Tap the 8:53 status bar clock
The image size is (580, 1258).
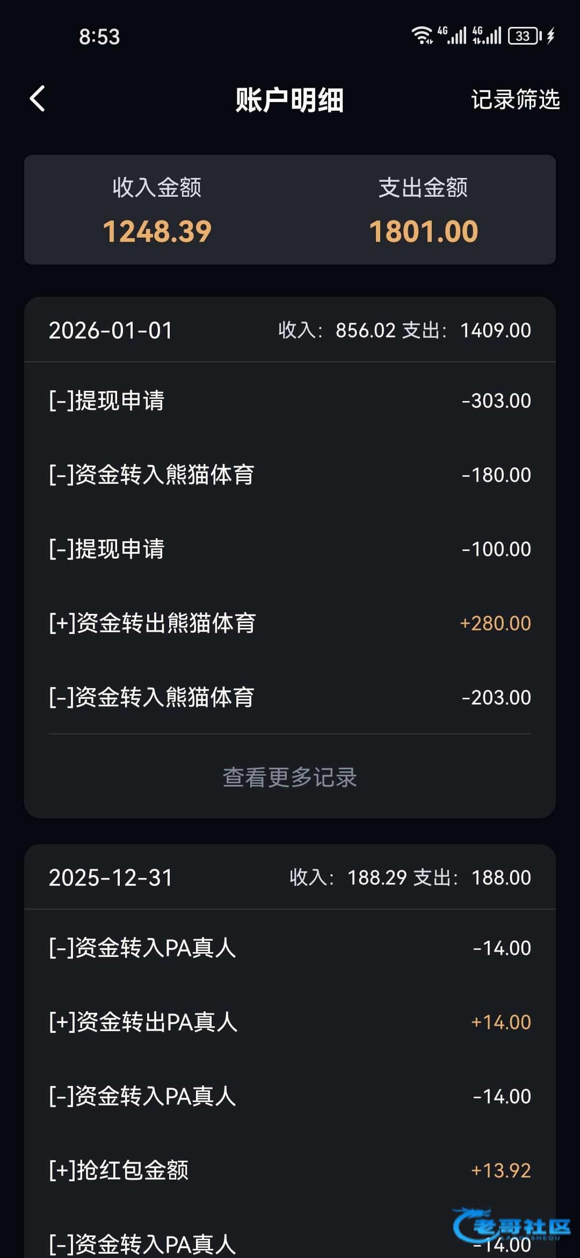click(99, 37)
